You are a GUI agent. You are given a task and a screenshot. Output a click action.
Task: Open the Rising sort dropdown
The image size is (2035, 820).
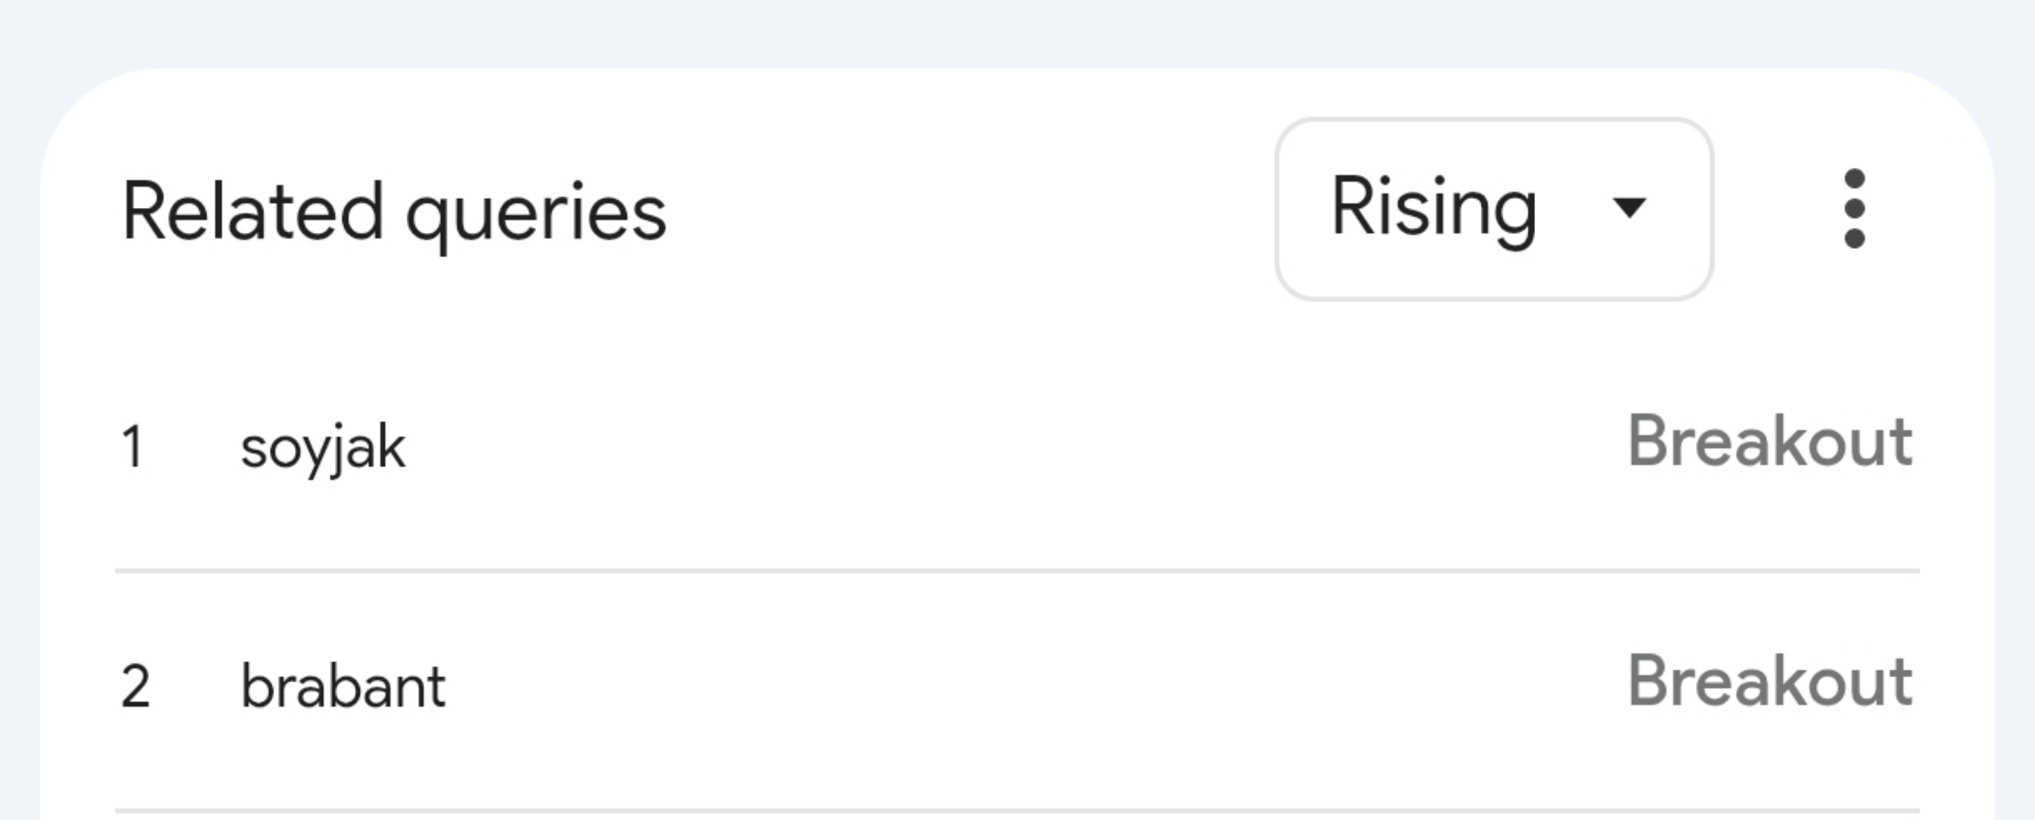click(x=1493, y=209)
